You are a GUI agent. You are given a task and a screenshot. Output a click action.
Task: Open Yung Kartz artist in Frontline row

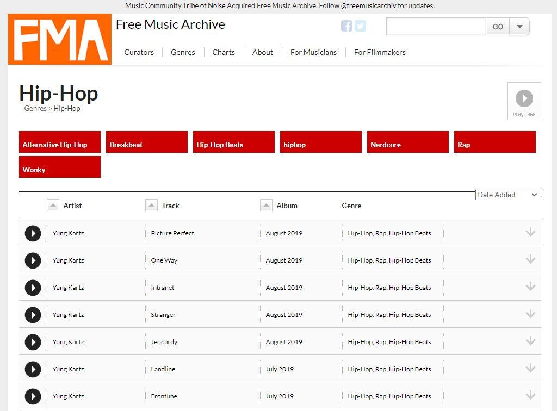coord(68,396)
